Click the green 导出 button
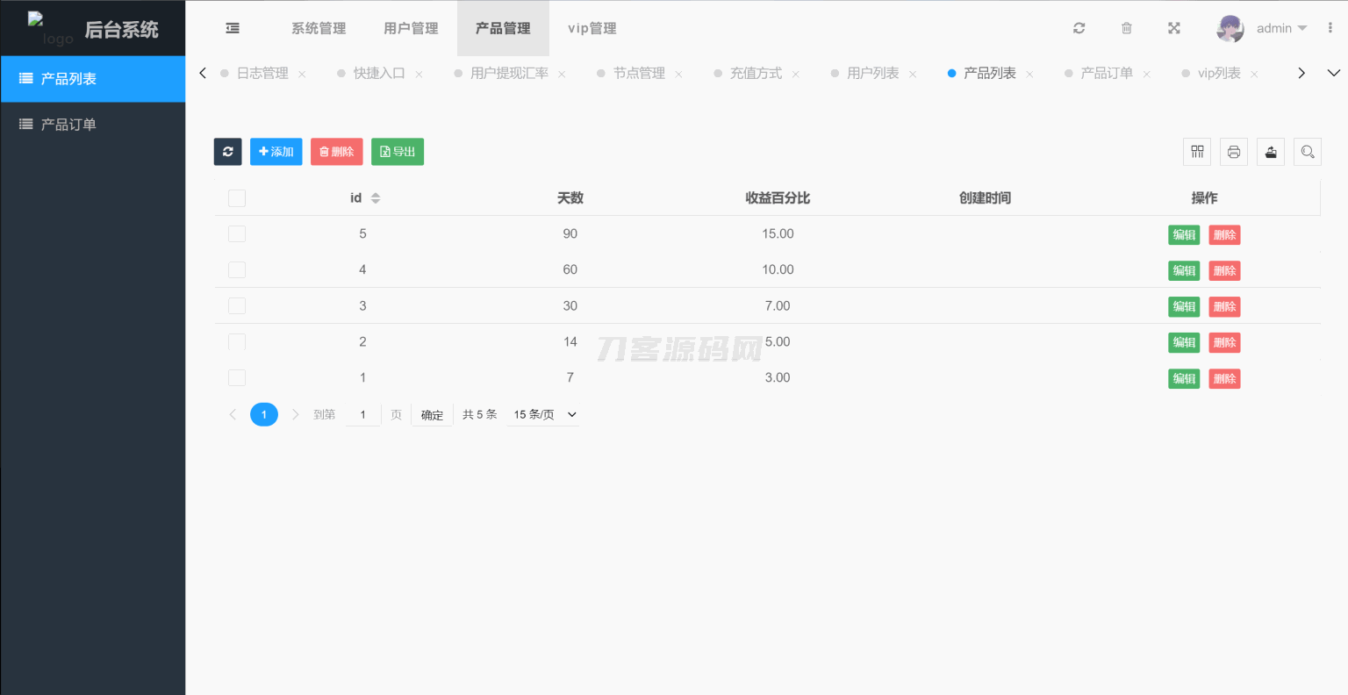The width and height of the screenshot is (1348, 695). [x=398, y=152]
